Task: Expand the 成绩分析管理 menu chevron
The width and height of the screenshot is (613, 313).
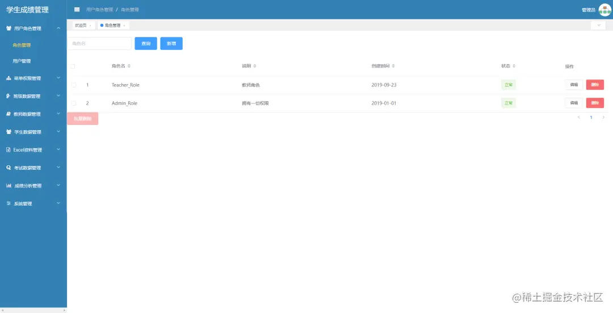Action: point(58,185)
